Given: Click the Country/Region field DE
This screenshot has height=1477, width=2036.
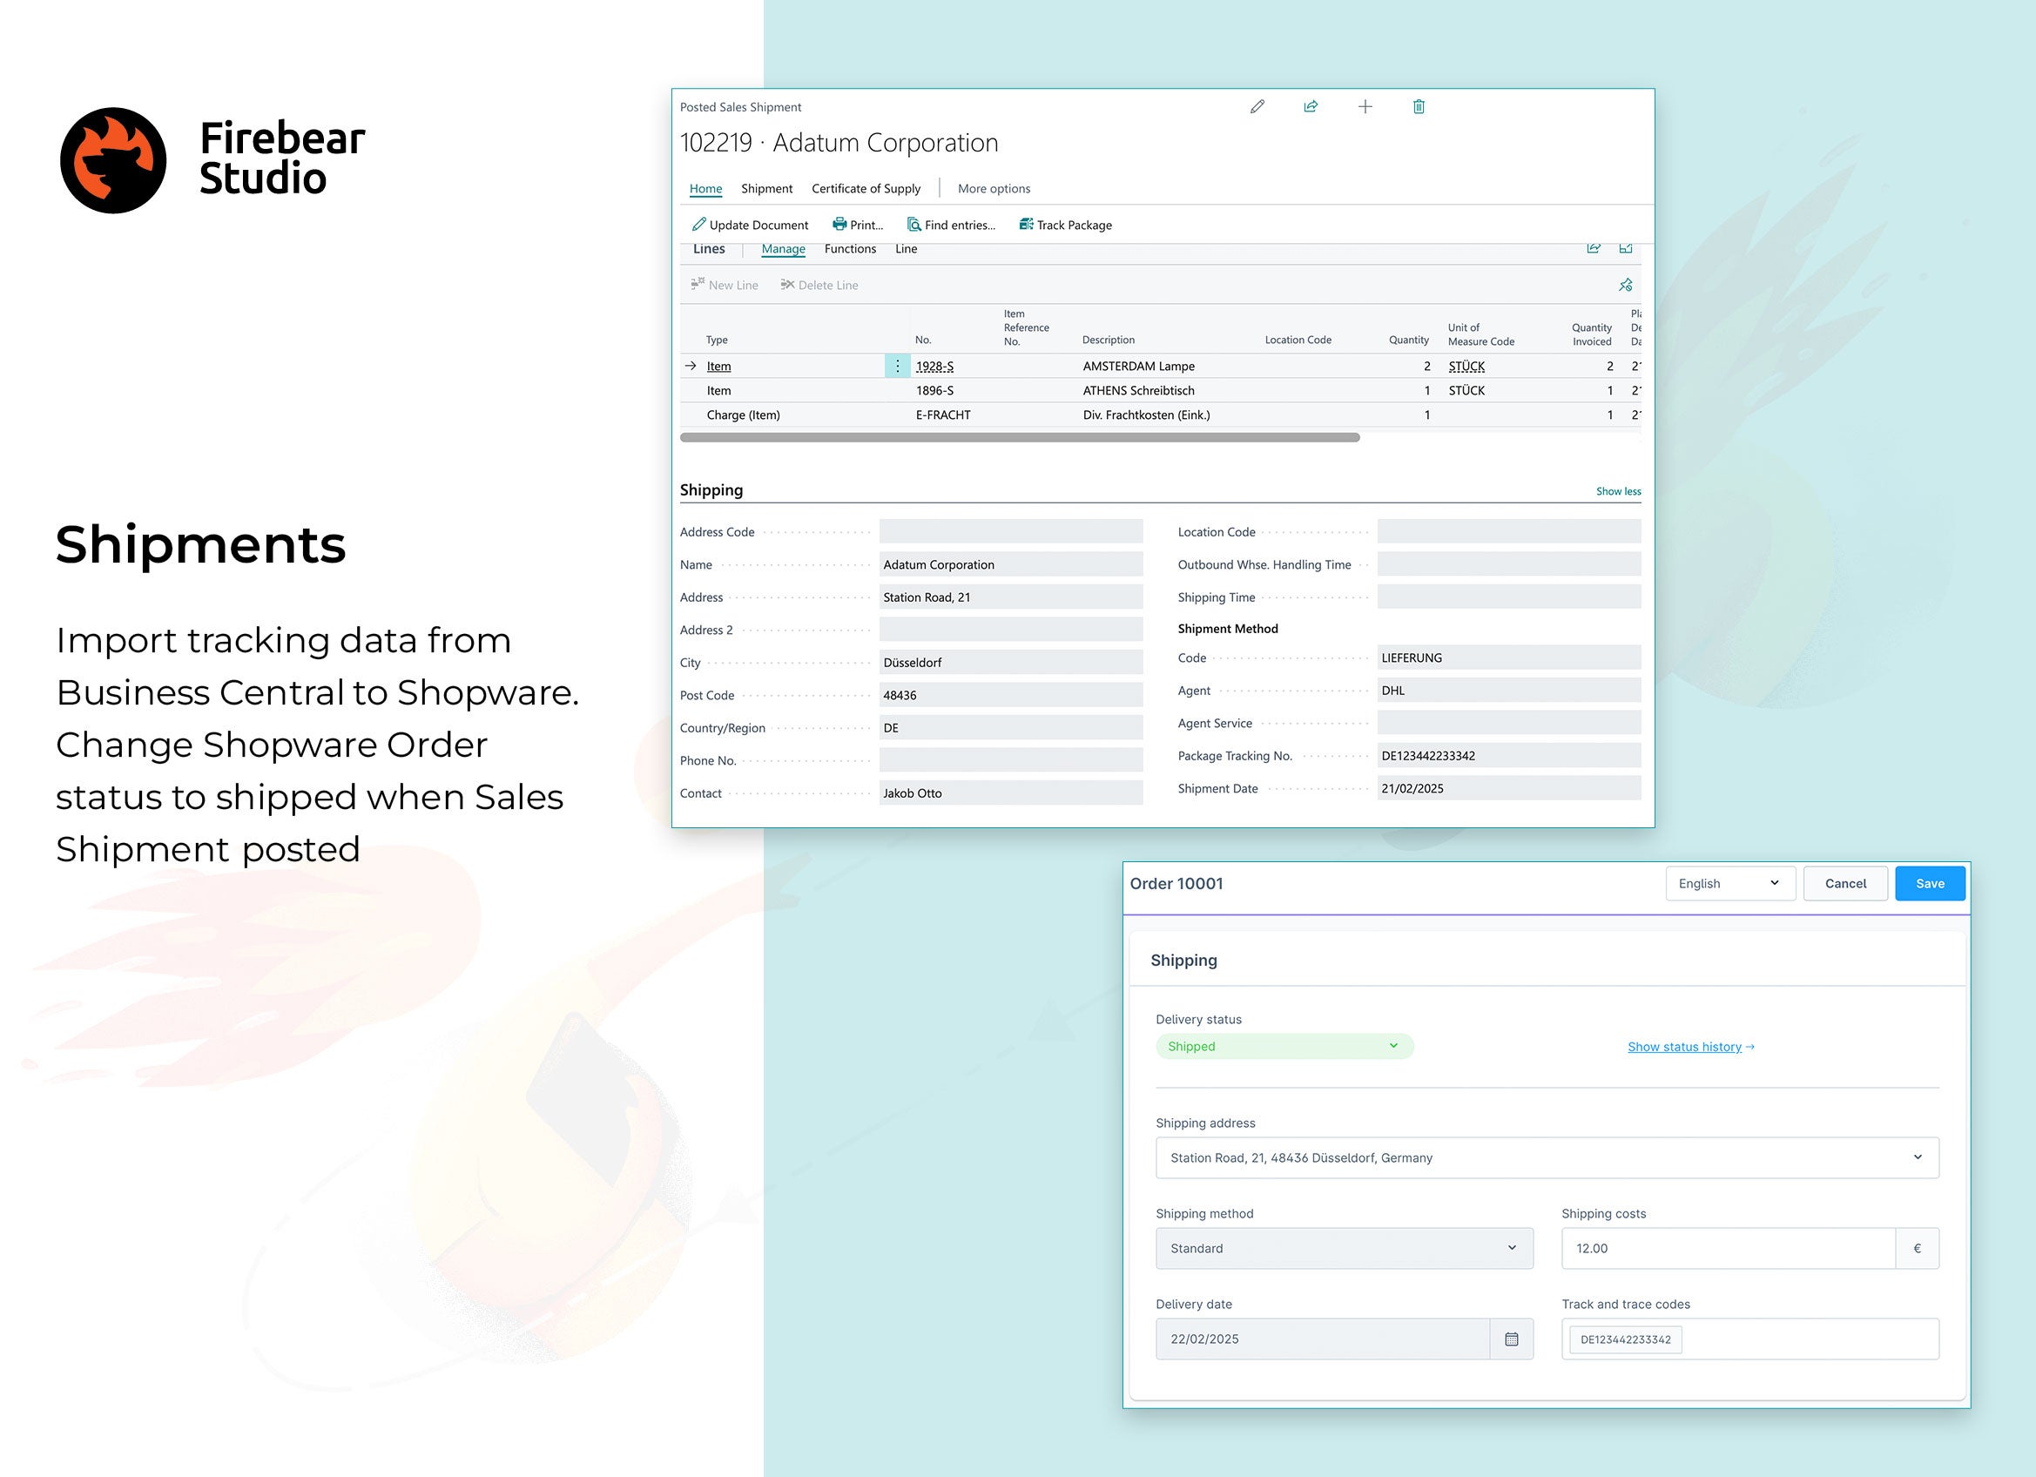Looking at the screenshot, I should [1011, 727].
